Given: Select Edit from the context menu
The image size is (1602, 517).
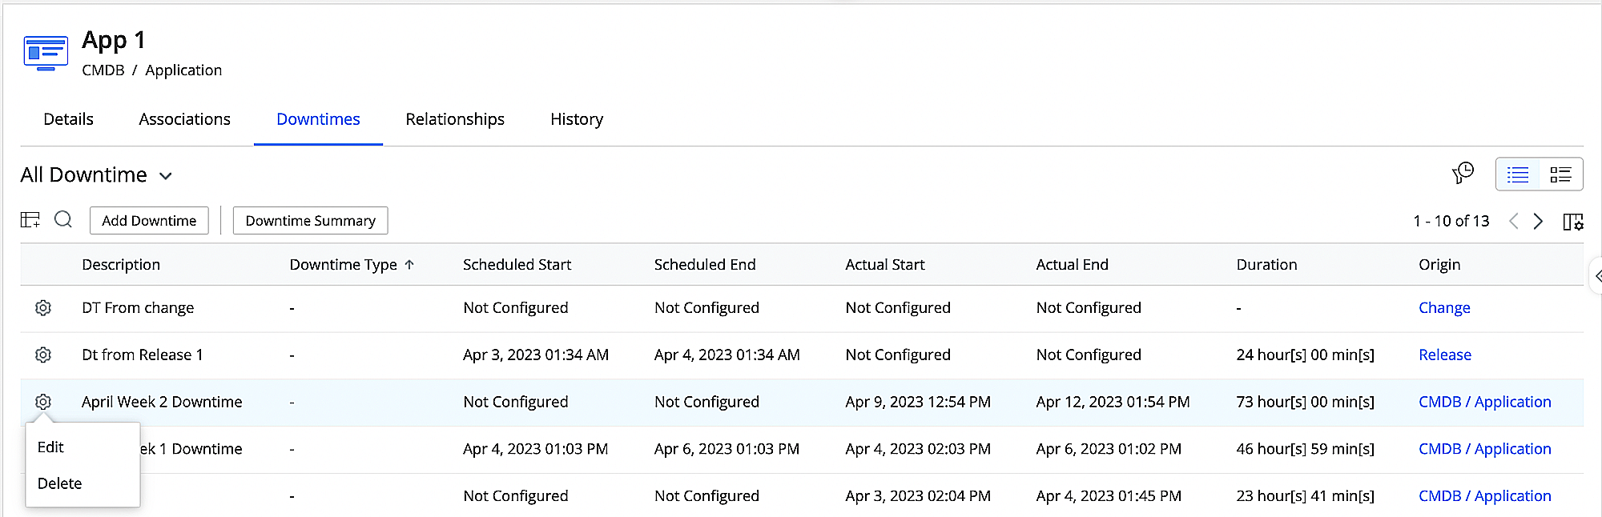Looking at the screenshot, I should click(x=50, y=447).
